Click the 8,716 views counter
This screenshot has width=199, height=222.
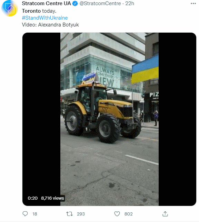[x=52, y=198]
